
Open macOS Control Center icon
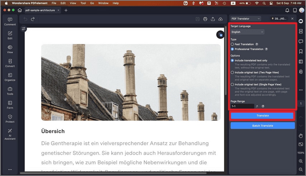(x=271, y=3)
